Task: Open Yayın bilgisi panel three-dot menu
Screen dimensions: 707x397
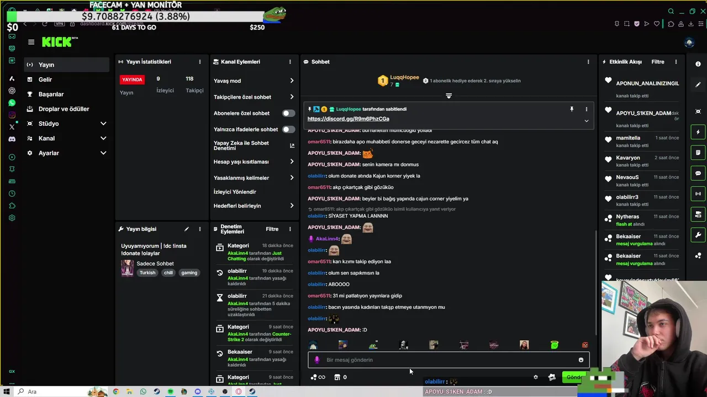Action: (x=200, y=229)
